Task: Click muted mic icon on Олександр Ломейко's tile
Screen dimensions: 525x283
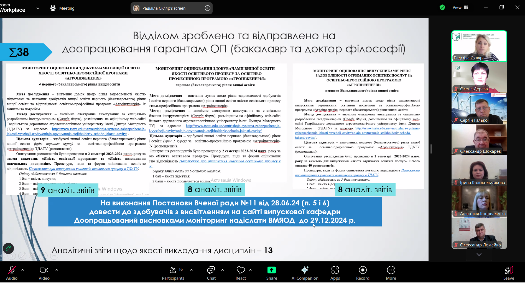Action: (x=456, y=245)
